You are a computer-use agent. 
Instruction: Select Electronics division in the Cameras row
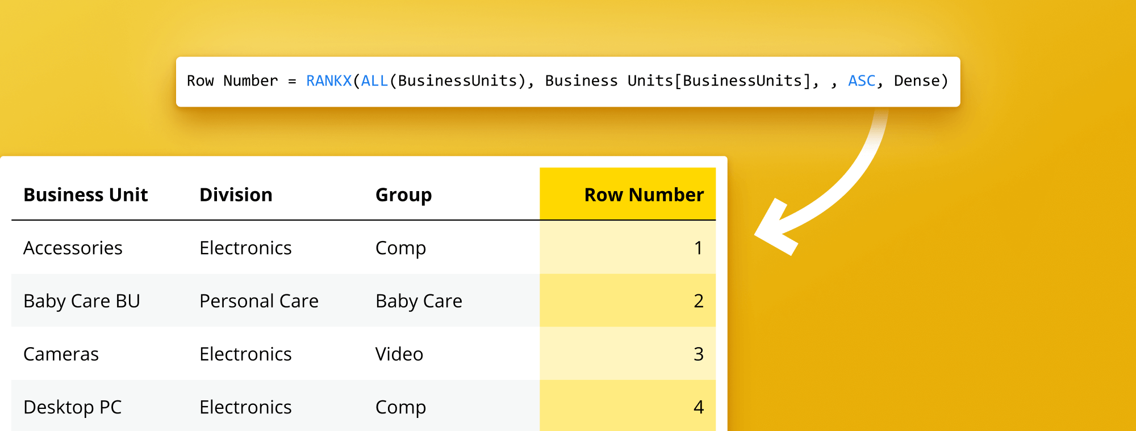(245, 354)
